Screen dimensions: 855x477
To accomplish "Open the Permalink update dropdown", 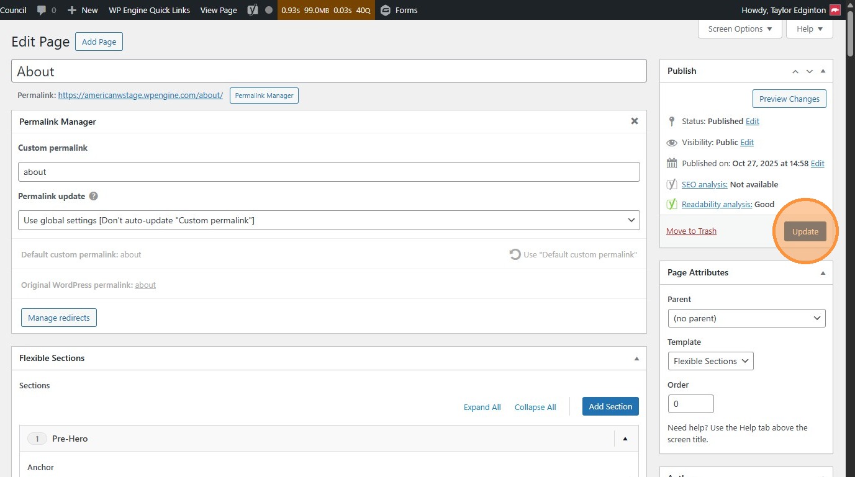I will click(x=328, y=220).
